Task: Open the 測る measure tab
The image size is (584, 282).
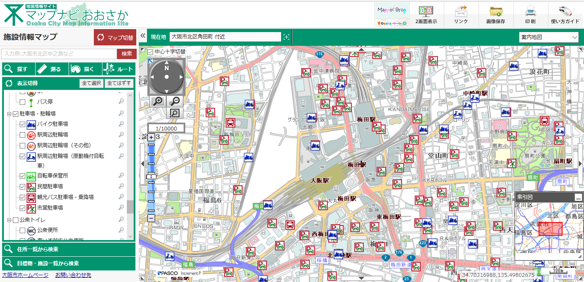Action: 51,69
